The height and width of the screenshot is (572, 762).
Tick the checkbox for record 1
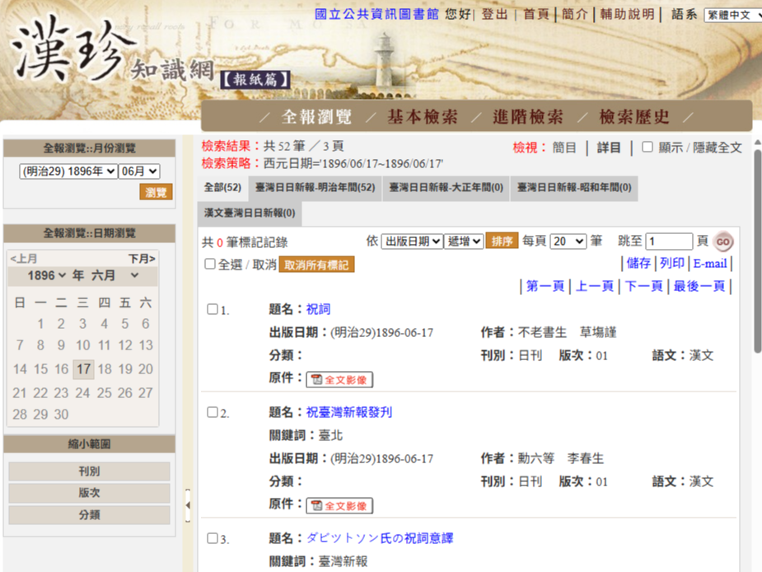[212, 309]
